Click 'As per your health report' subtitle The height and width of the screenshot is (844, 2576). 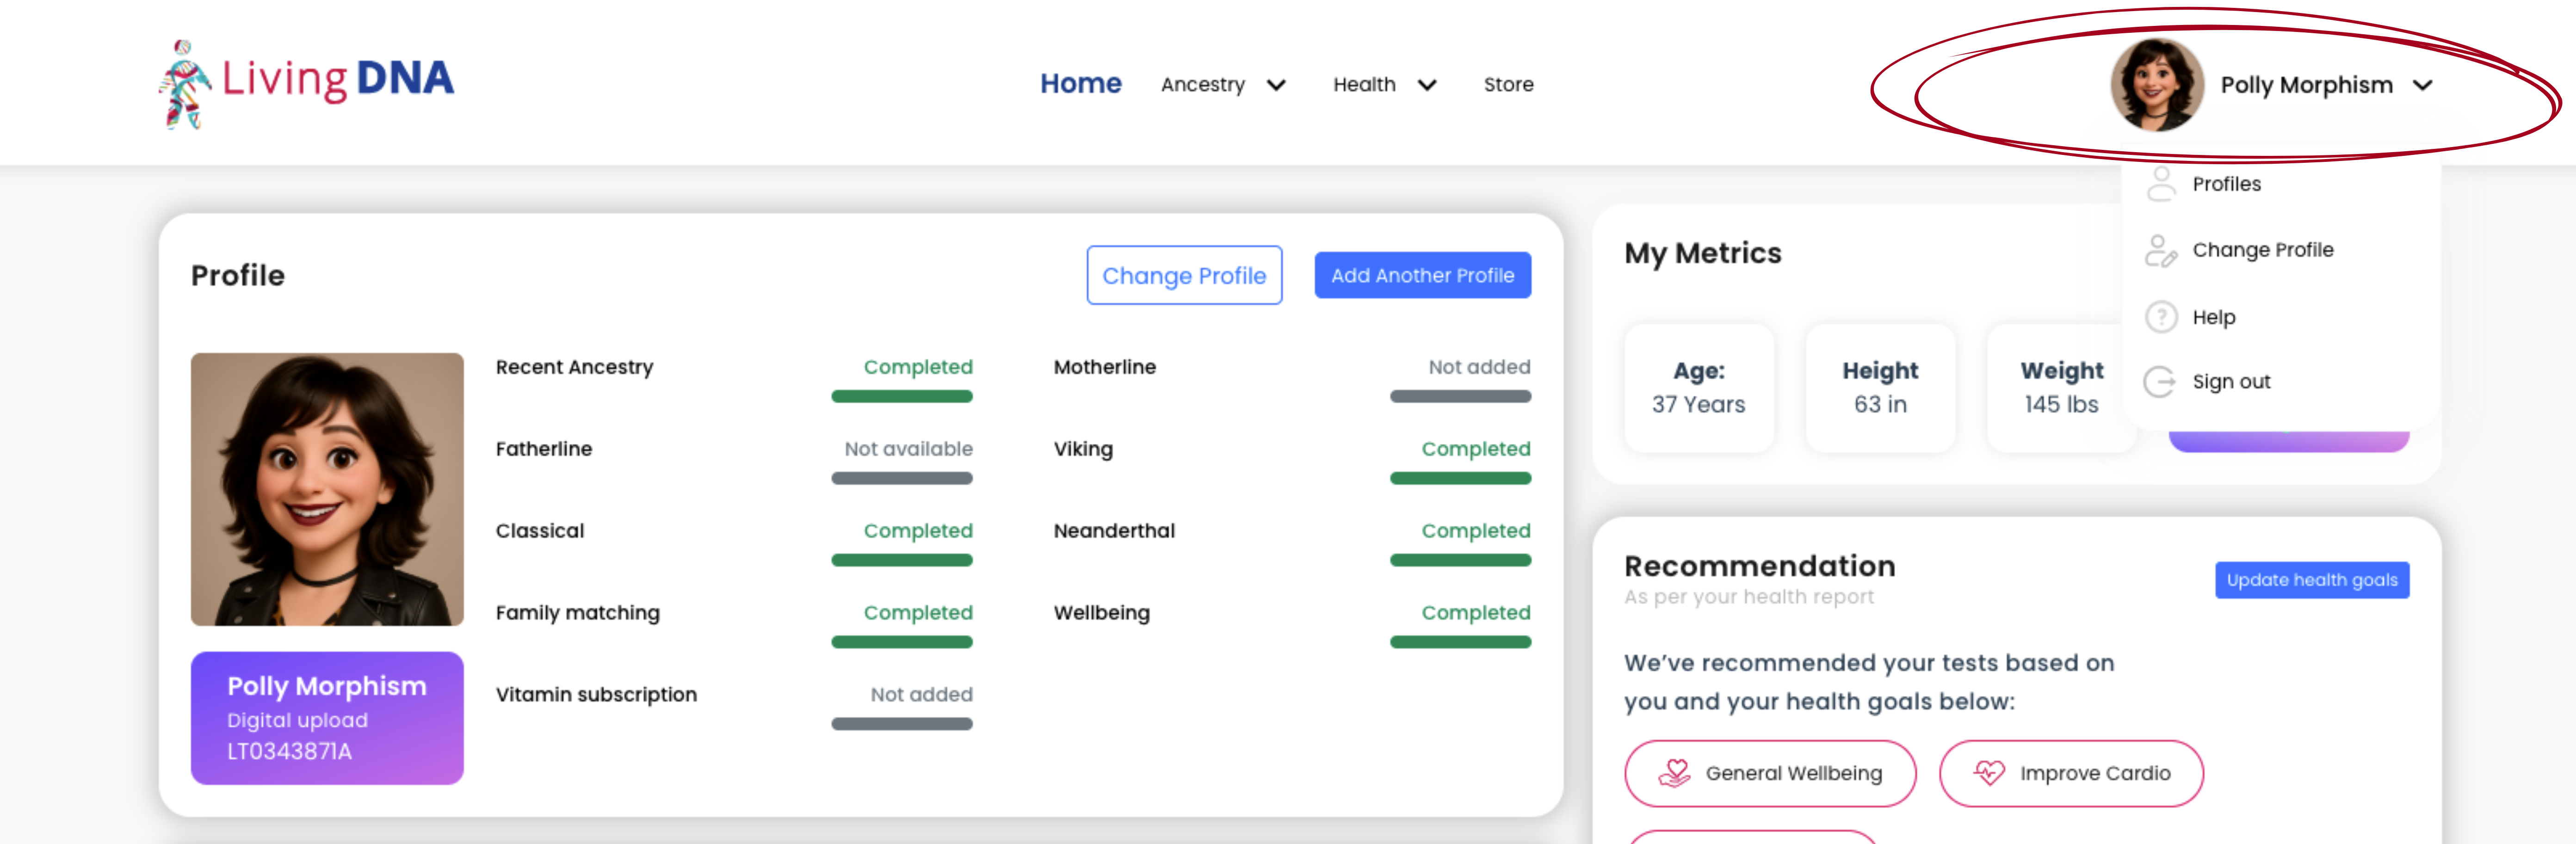pyautogui.click(x=1748, y=597)
